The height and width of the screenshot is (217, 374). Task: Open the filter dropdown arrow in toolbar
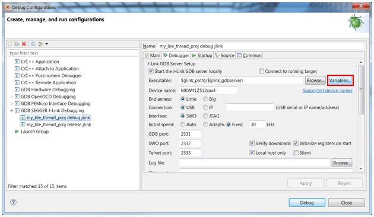[47, 44]
